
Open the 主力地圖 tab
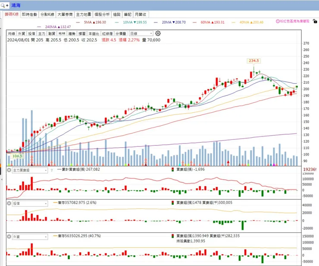pos(84,15)
